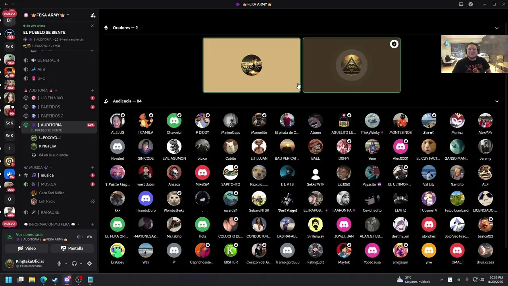Select the KINGTEKA speaker in the channel list

click(x=63, y=146)
